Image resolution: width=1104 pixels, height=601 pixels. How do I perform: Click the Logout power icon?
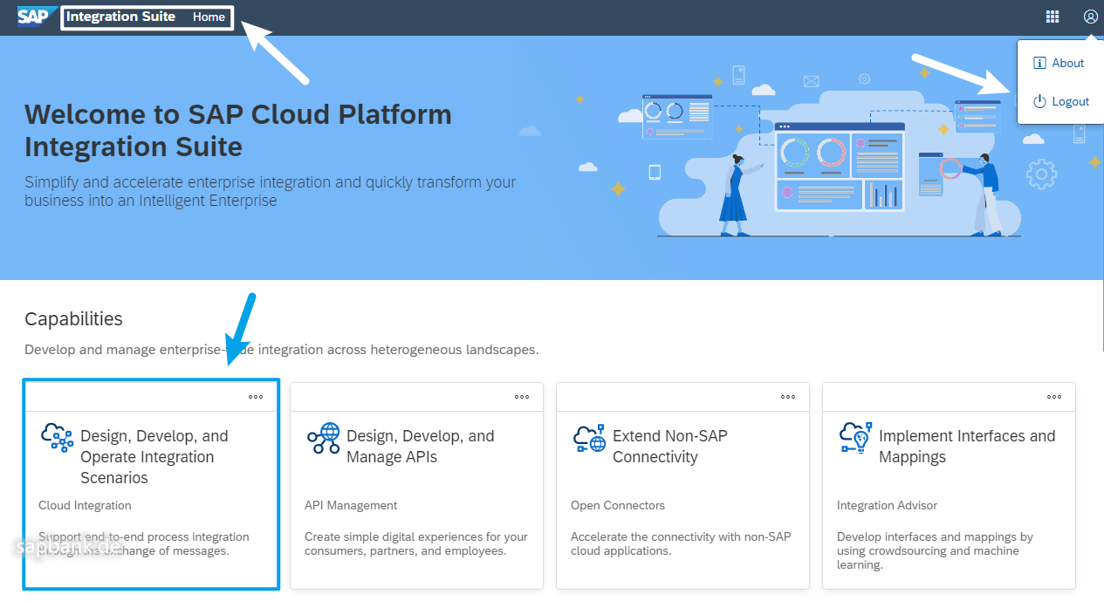[x=1039, y=101]
